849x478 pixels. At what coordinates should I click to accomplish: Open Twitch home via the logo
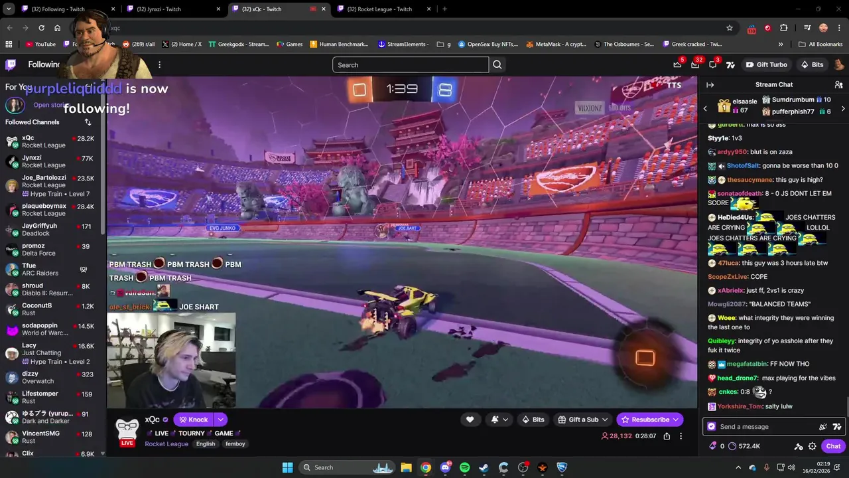click(11, 64)
